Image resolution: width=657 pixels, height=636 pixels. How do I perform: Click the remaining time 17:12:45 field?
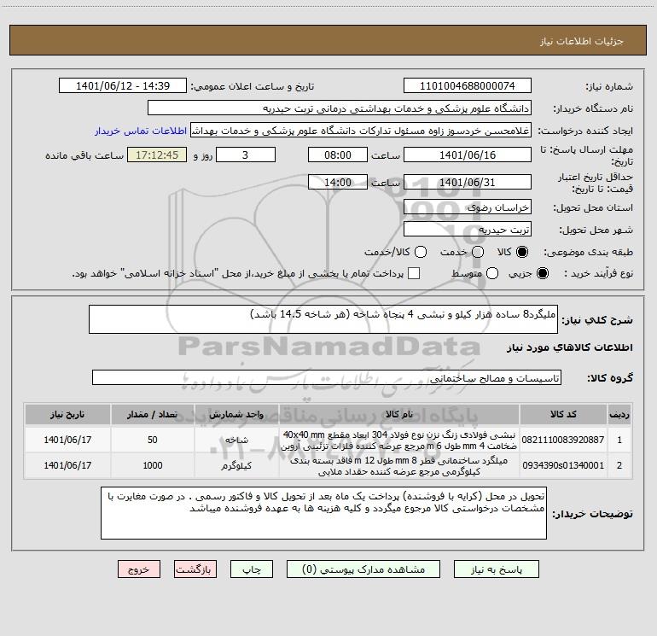coord(157,155)
